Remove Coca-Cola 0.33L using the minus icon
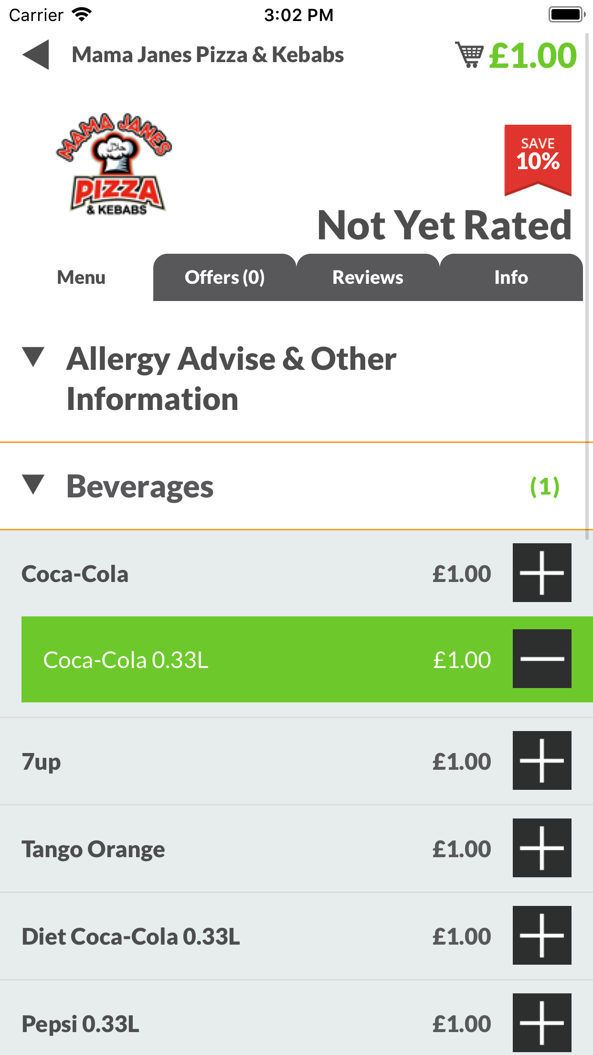The height and width of the screenshot is (1055, 593). 542,658
